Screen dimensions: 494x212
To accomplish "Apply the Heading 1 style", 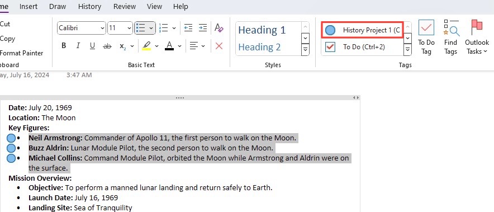I will [262, 30].
